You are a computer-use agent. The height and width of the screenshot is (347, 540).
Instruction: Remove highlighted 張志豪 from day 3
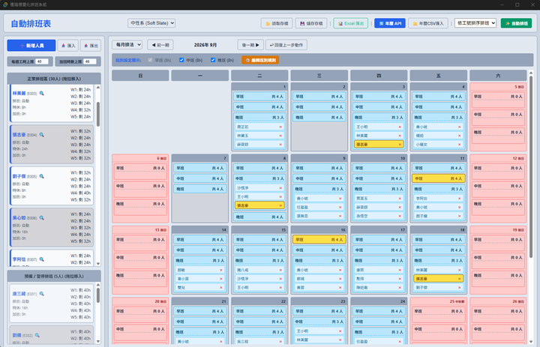[x=400, y=144]
